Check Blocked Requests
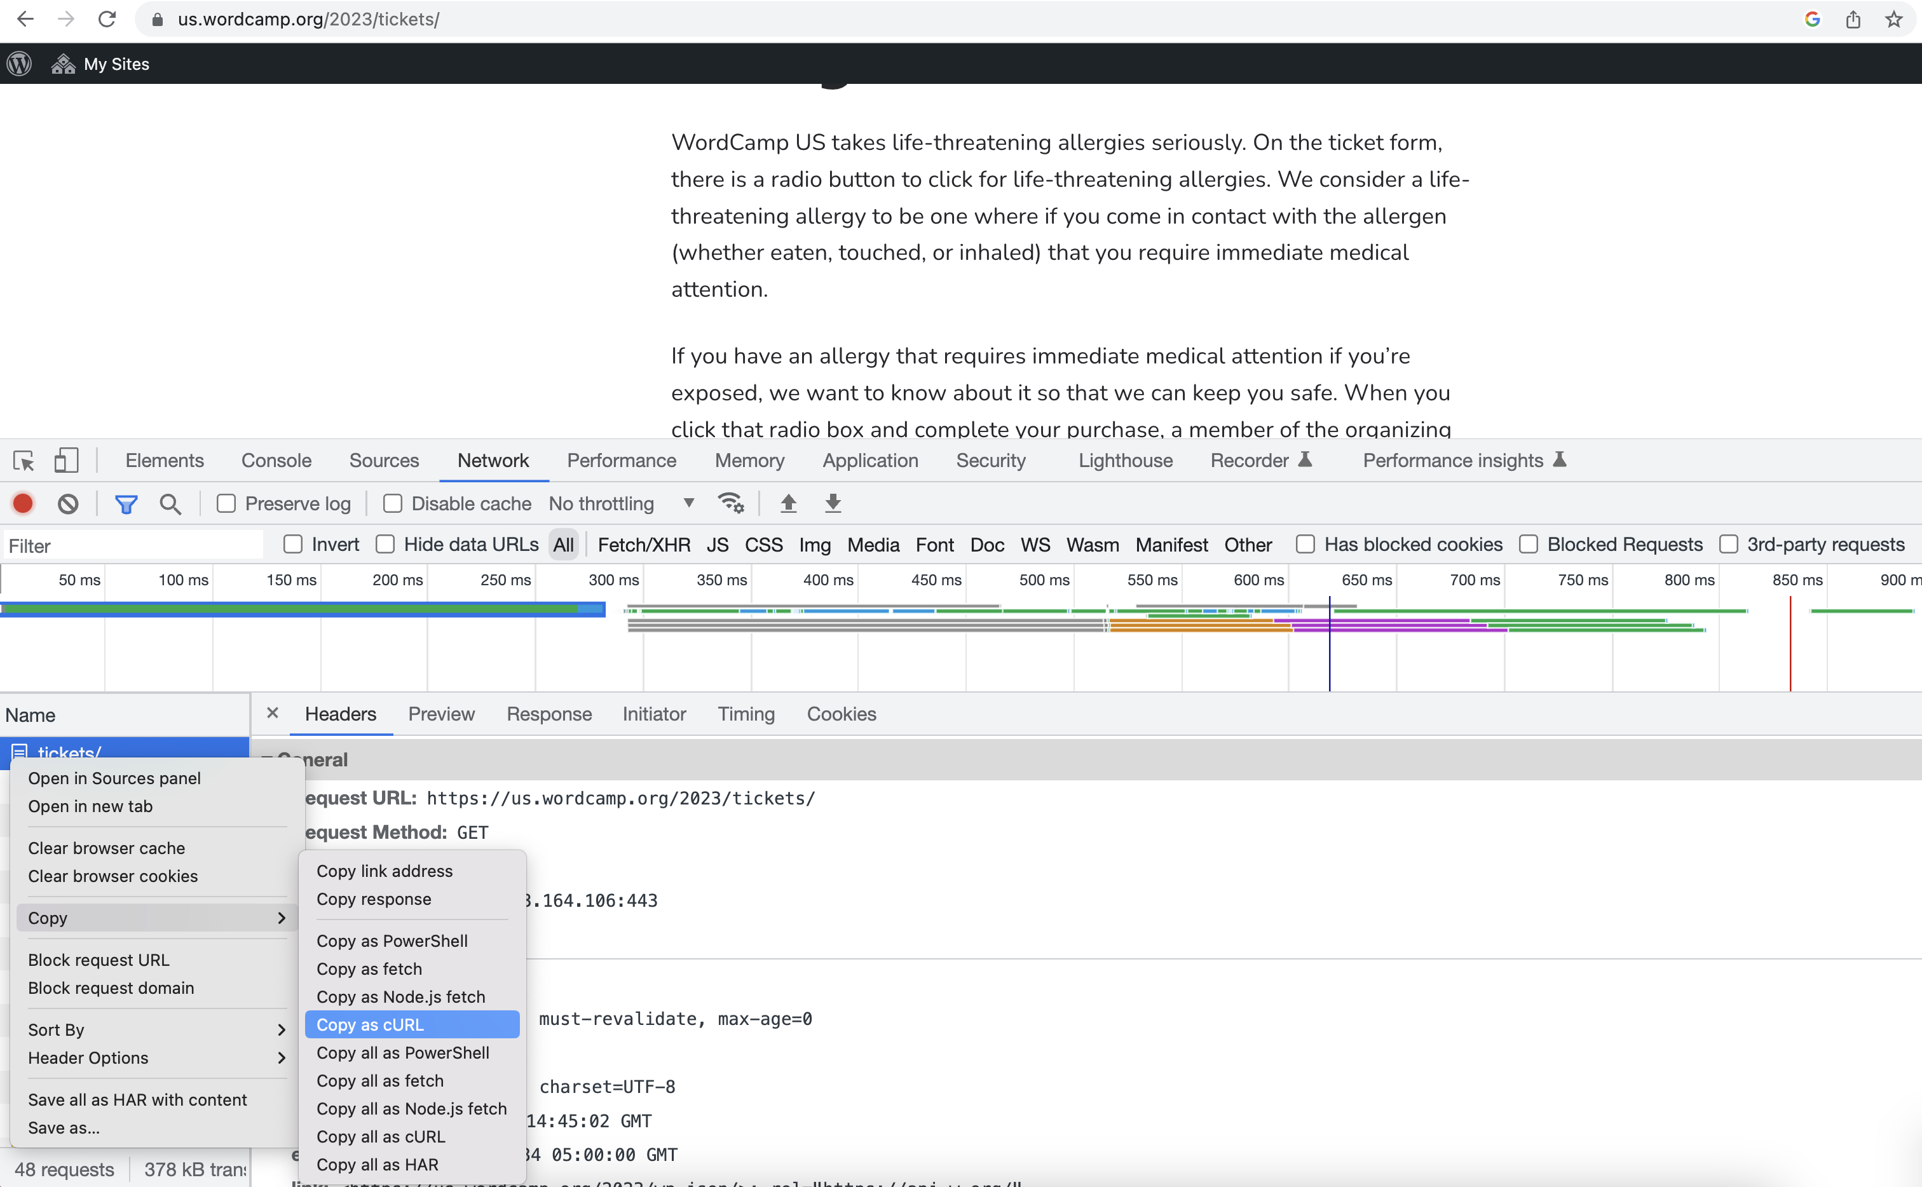This screenshot has height=1187, width=1922. coord(1529,544)
